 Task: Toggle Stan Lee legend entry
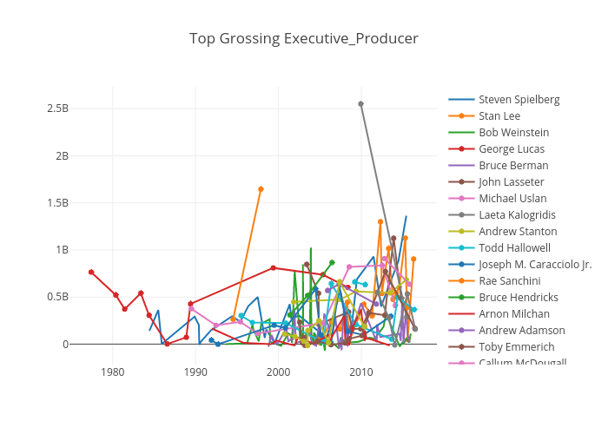click(x=485, y=115)
